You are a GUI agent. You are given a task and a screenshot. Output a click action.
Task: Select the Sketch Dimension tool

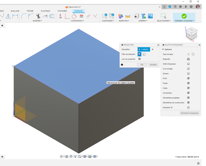(x=15, y=16)
